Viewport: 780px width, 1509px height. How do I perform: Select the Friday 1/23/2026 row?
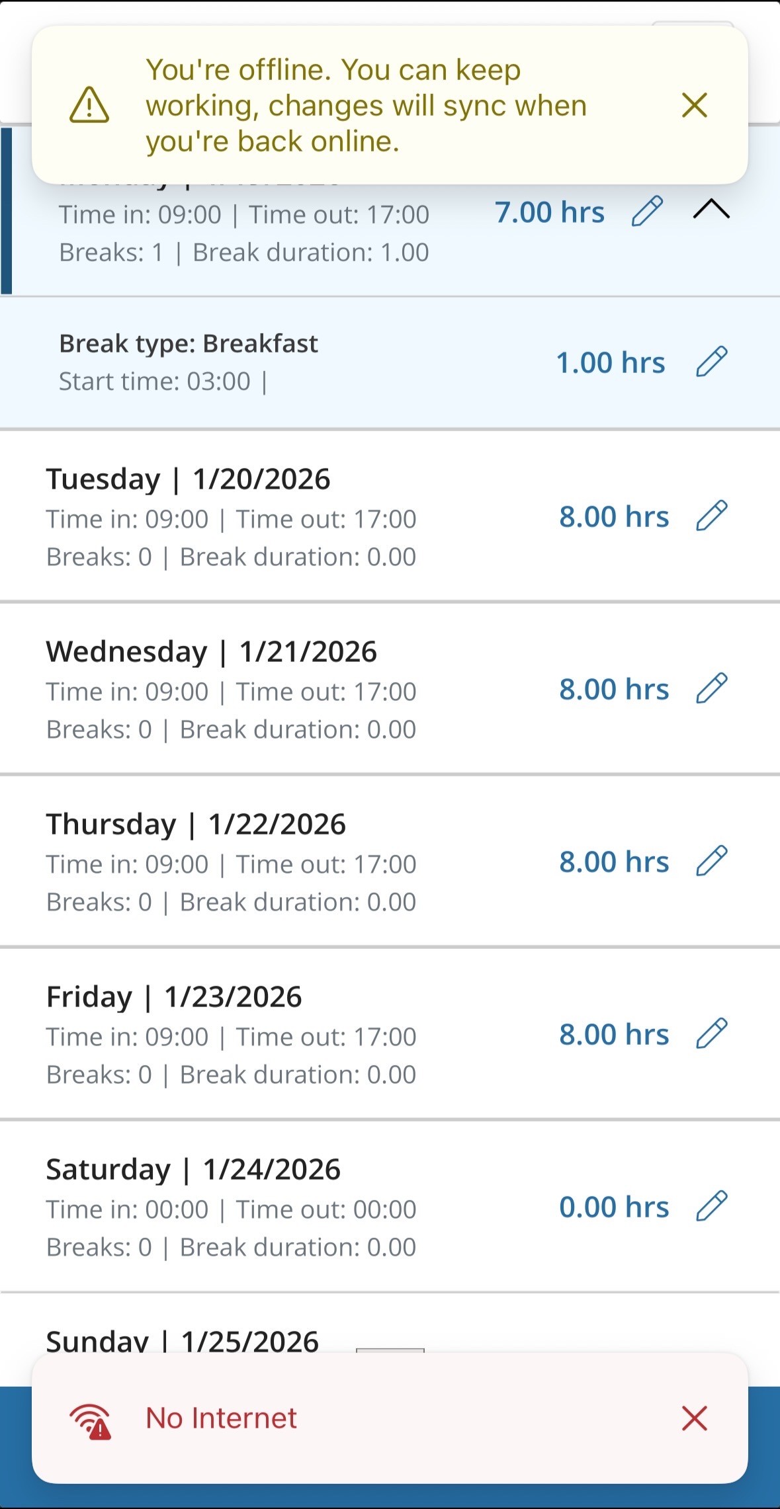[265, 1035]
